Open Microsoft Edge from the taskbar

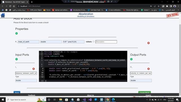113,99
